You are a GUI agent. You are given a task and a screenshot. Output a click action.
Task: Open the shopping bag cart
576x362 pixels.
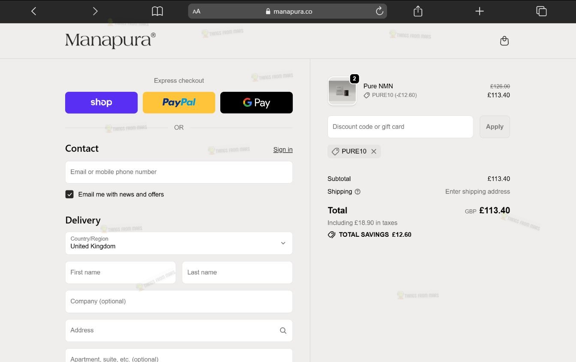point(504,41)
